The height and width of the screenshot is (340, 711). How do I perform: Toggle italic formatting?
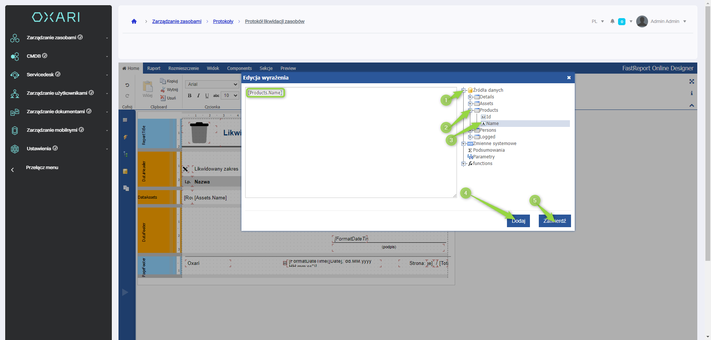click(198, 95)
